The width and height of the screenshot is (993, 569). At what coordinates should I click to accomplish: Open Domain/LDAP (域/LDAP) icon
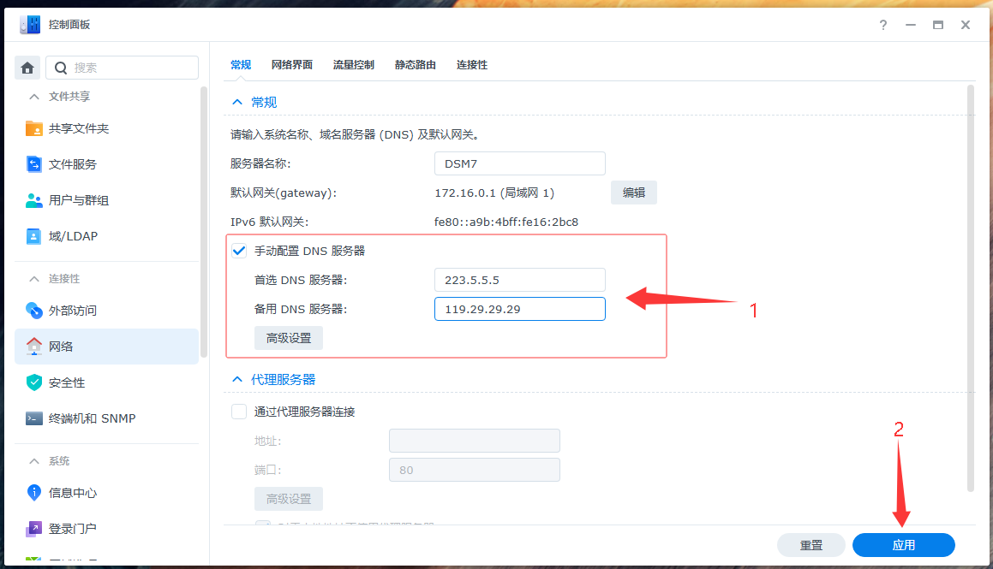pyautogui.click(x=34, y=236)
